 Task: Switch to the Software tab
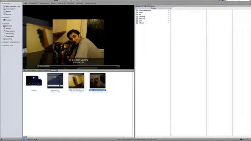[150, 6]
